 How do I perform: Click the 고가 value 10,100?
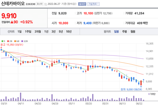(88, 13)
